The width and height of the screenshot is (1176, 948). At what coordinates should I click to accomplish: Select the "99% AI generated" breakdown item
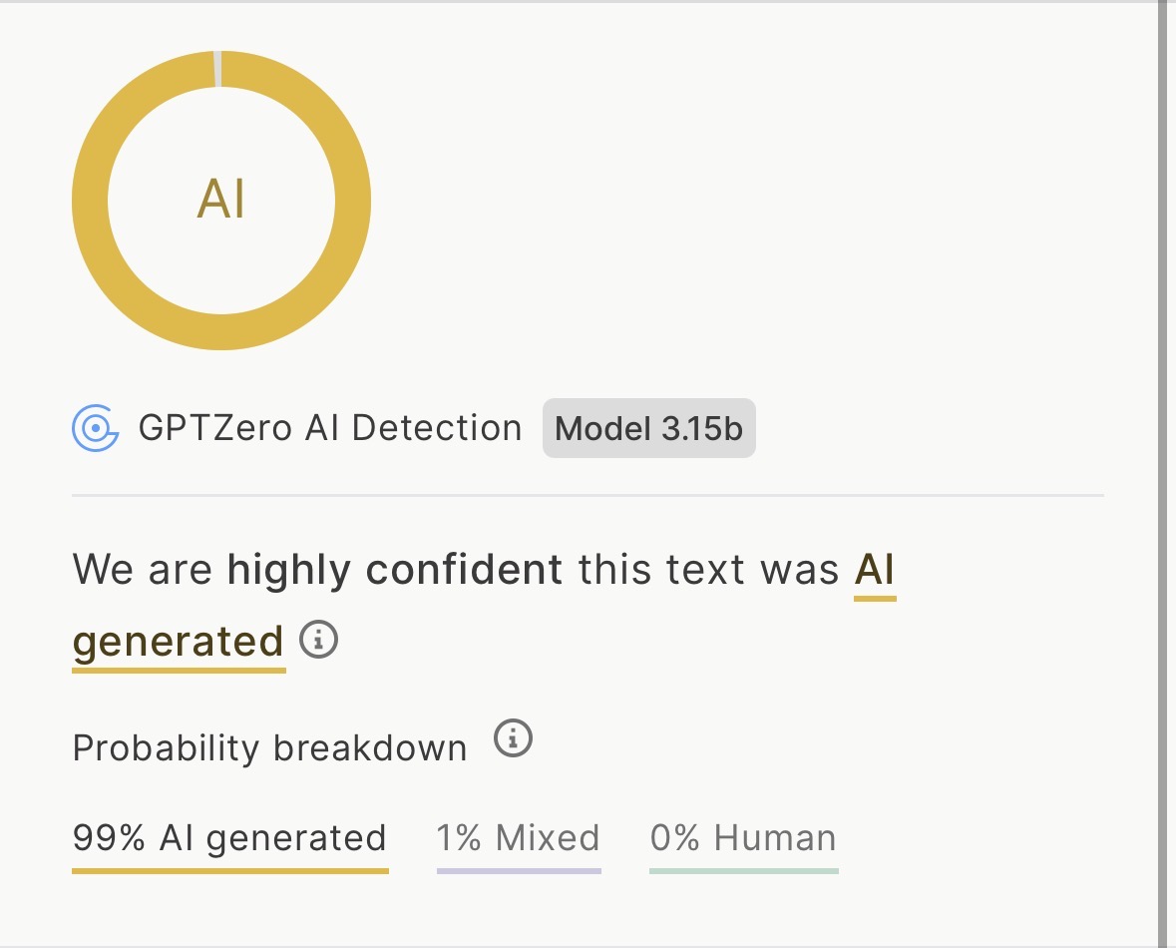[229, 838]
